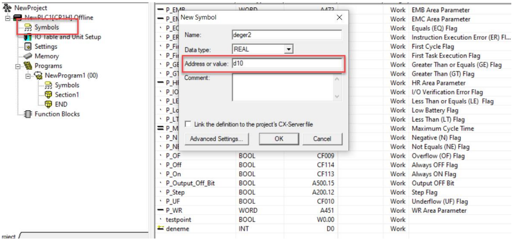
Task: Click into the Name text field
Action: (286, 35)
